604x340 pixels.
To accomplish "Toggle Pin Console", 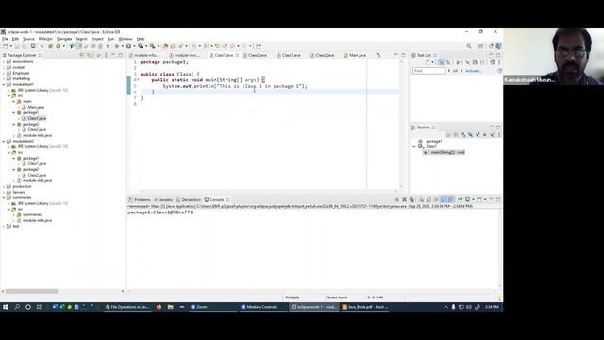I will 460,199.
